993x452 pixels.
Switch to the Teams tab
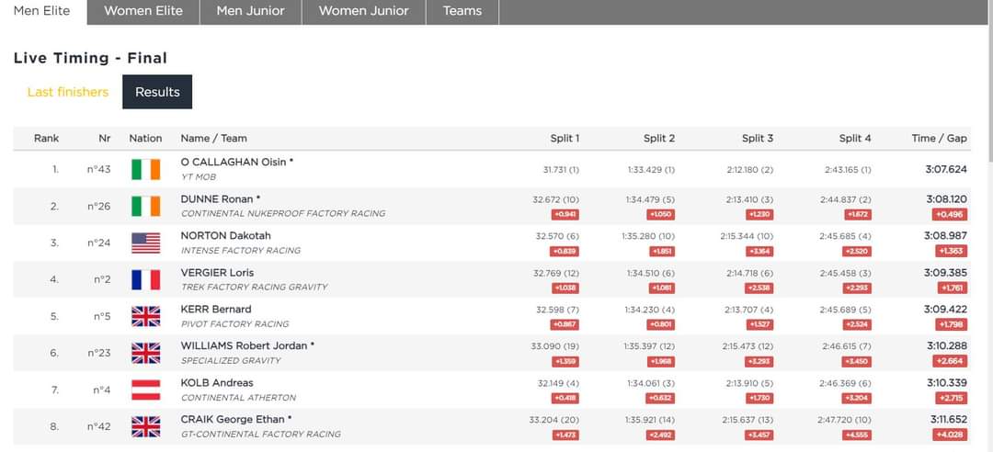(462, 11)
